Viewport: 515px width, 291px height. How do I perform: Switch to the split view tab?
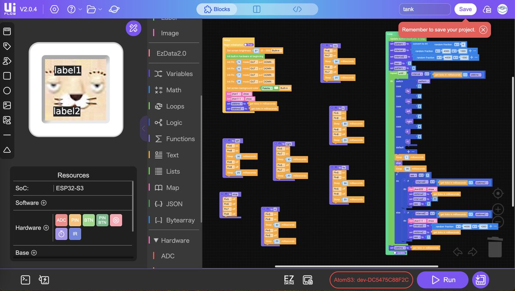click(257, 9)
